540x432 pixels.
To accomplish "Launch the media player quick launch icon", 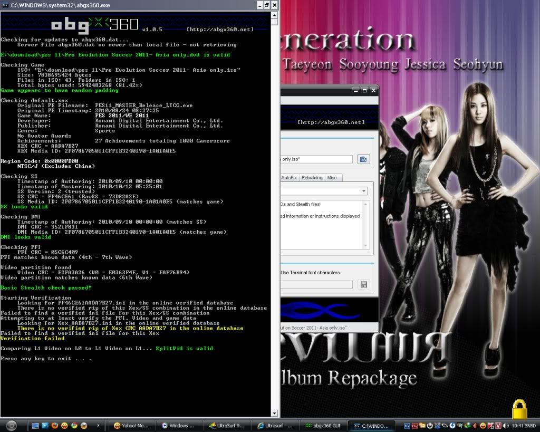I will (45, 426).
